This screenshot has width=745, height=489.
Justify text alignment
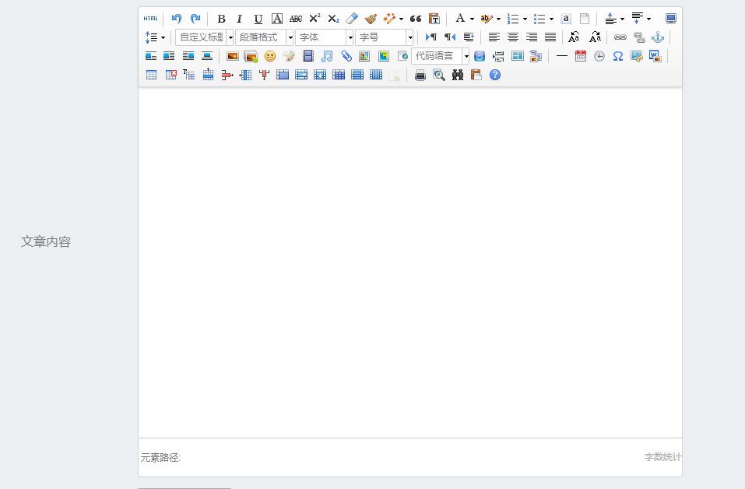coord(550,37)
